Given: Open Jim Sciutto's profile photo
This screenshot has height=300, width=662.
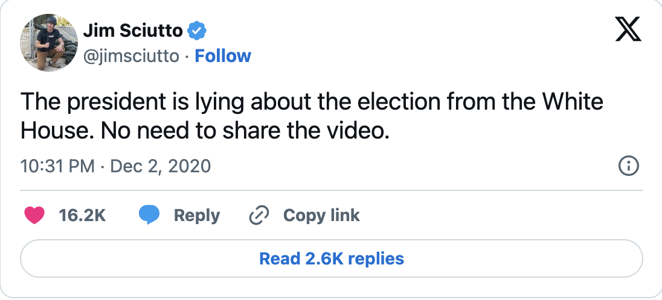Looking at the screenshot, I should (x=50, y=42).
